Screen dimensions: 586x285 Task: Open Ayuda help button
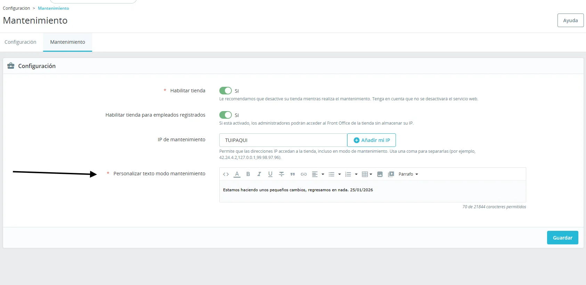(x=571, y=20)
